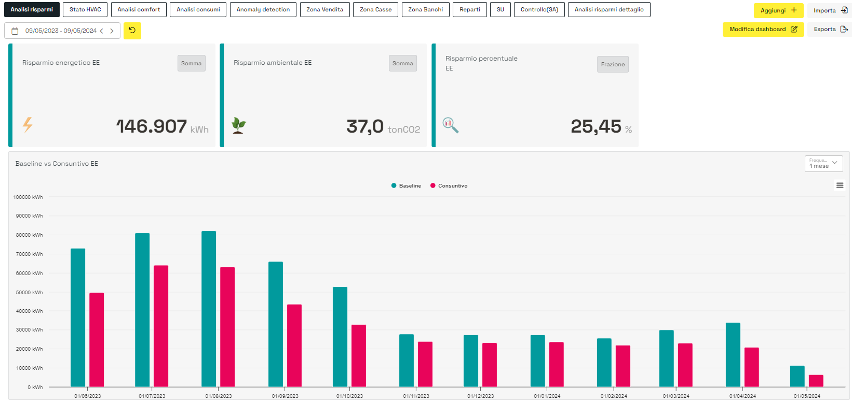The width and height of the screenshot is (852, 403).
Task: Click the 100000 kWh axis label
Action: [28, 197]
